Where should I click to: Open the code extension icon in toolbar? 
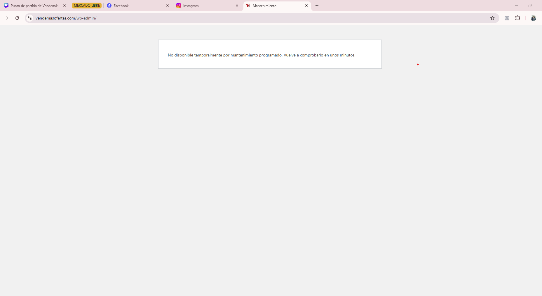507,18
